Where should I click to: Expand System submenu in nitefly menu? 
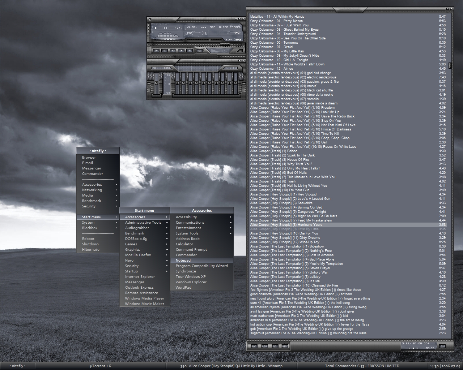point(98,223)
